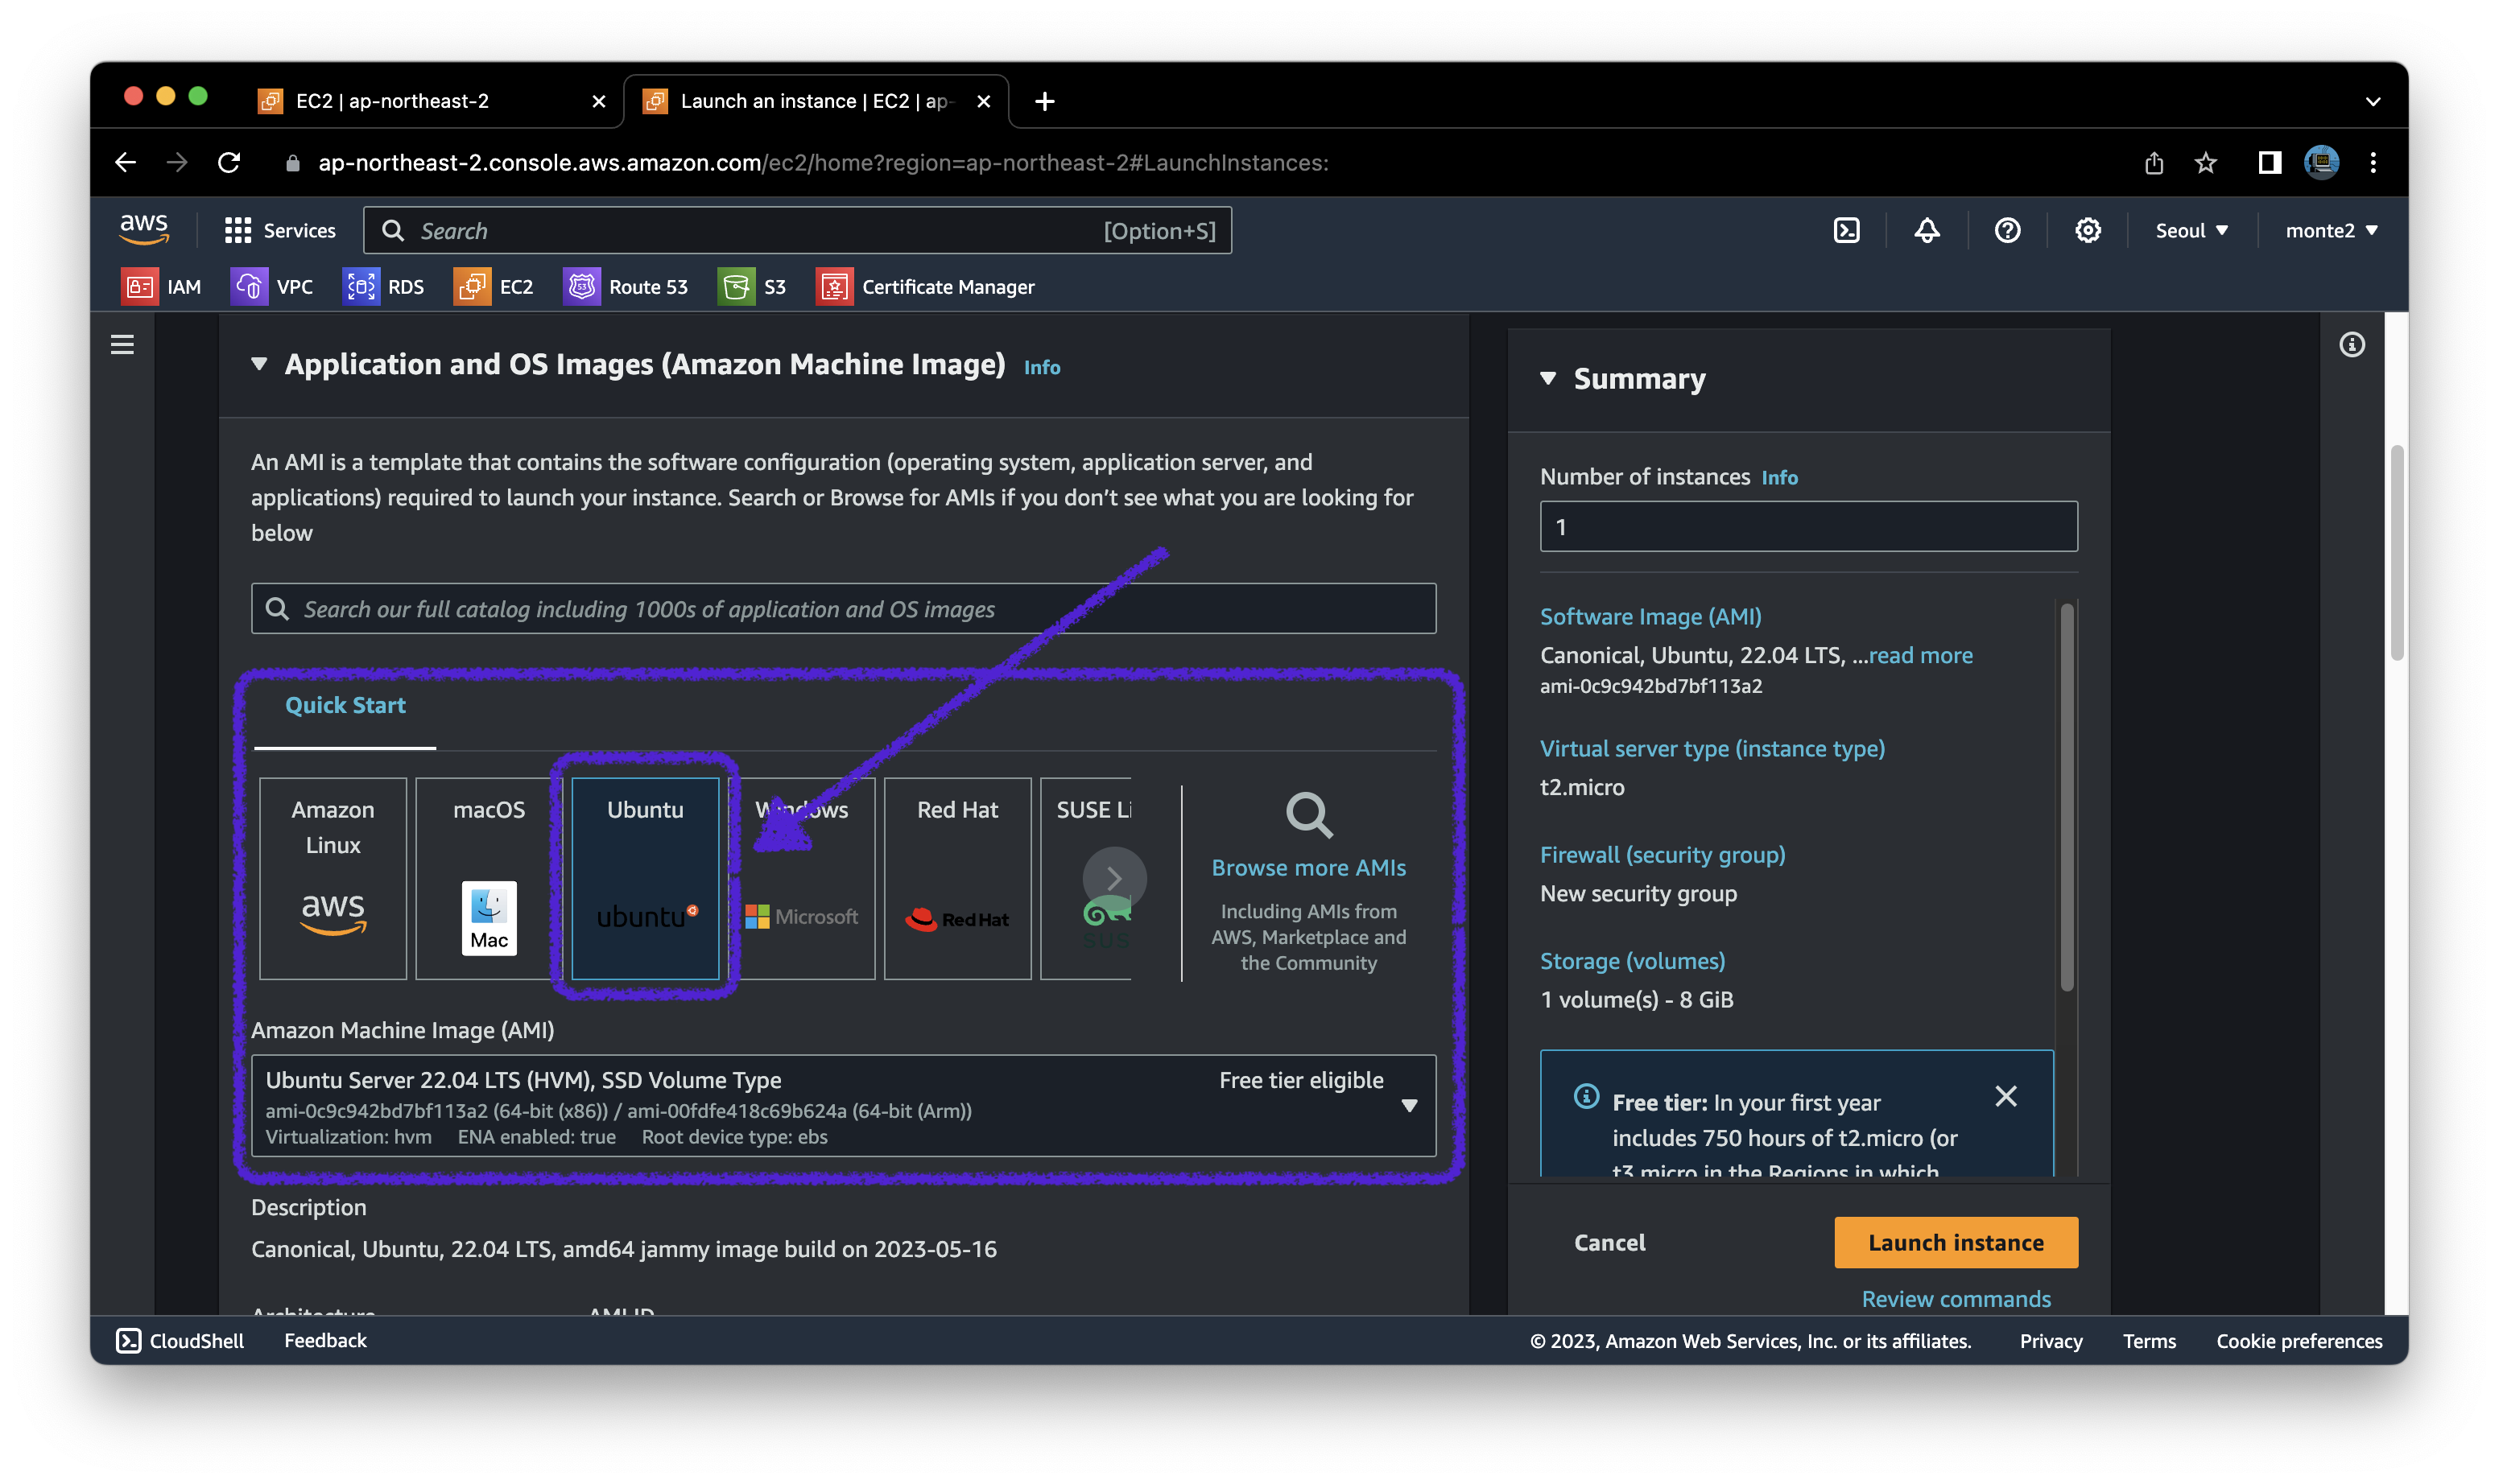Toggle the hamburger side navigation menu

(x=122, y=345)
